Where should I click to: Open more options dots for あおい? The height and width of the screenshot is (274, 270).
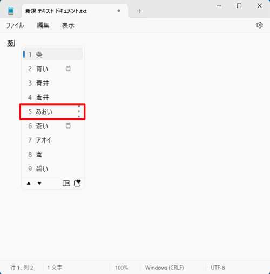click(x=79, y=111)
